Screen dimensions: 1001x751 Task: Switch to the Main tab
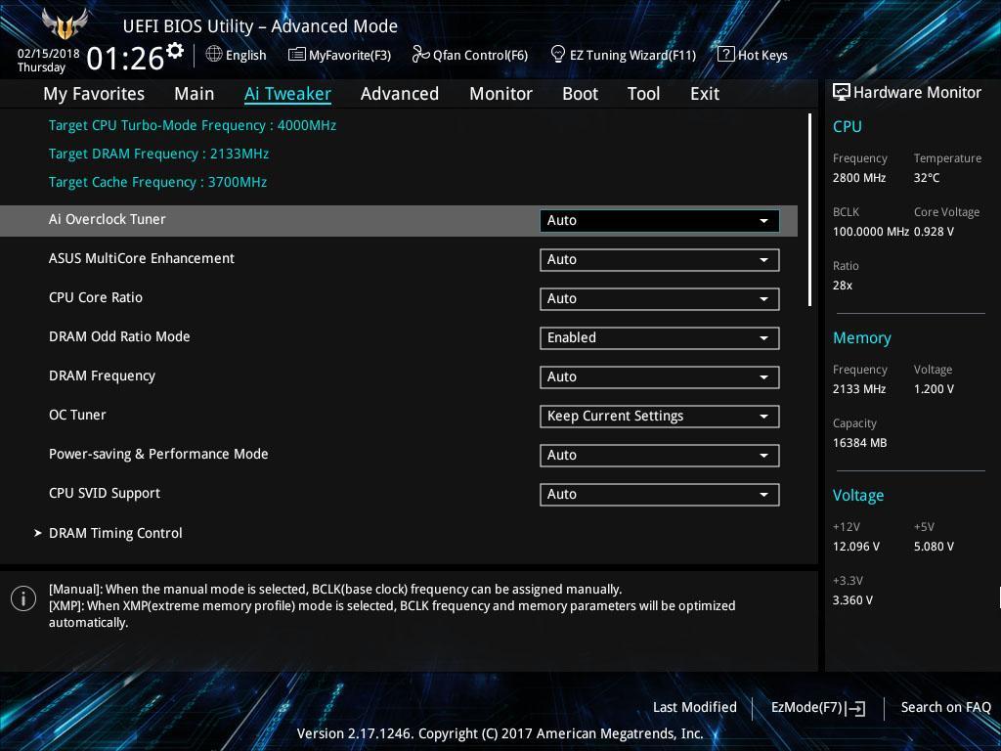(195, 94)
